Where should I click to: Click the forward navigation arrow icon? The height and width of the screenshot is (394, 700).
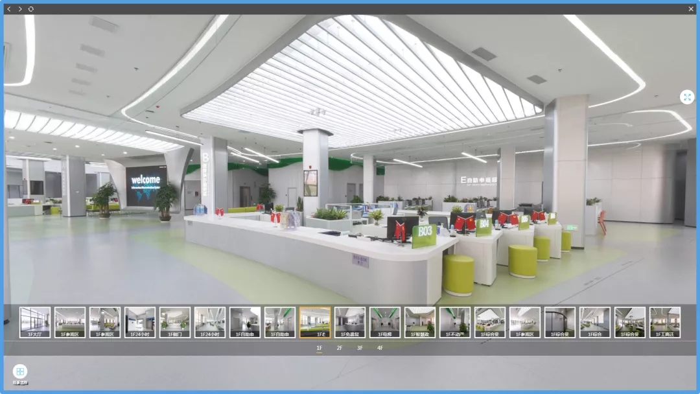point(20,8)
